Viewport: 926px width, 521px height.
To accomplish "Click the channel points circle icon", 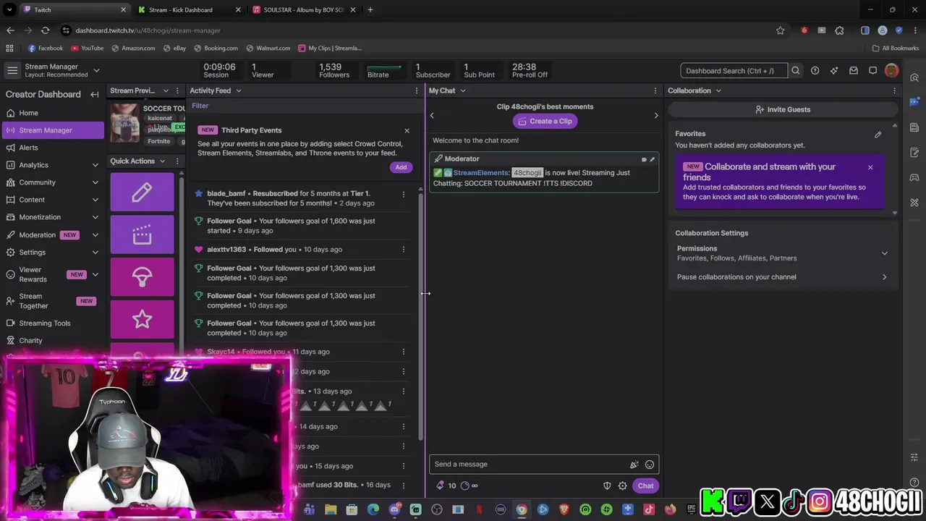I will coord(465,486).
